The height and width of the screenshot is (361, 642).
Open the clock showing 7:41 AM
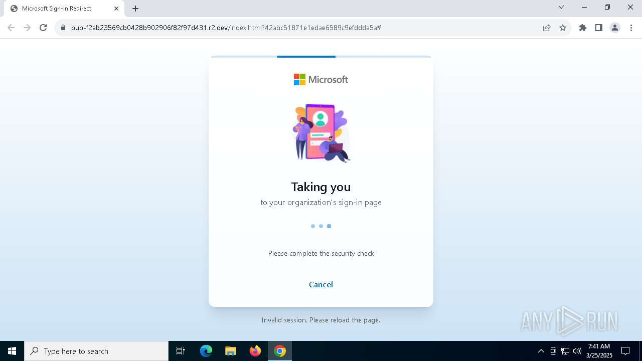pyautogui.click(x=599, y=351)
